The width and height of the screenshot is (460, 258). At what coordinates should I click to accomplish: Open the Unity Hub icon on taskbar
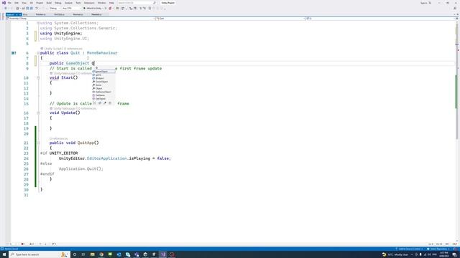click(x=145, y=254)
